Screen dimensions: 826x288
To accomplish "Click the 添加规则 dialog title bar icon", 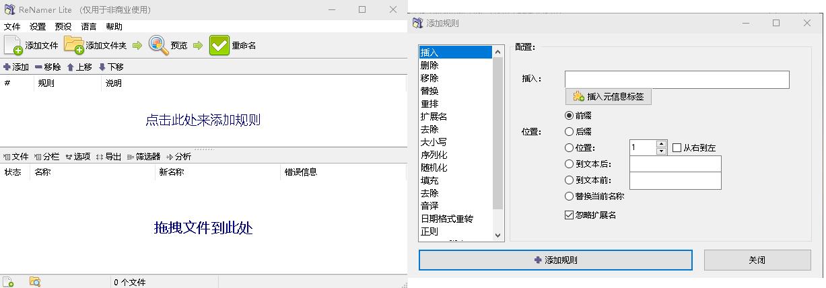I will click(417, 23).
